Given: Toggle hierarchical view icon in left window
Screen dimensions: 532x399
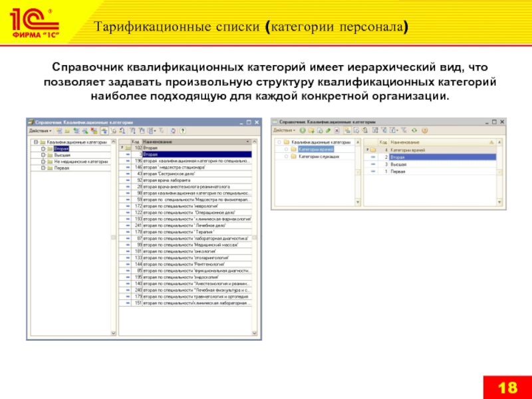Looking at the screenshot, I should [x=104, y=130].
